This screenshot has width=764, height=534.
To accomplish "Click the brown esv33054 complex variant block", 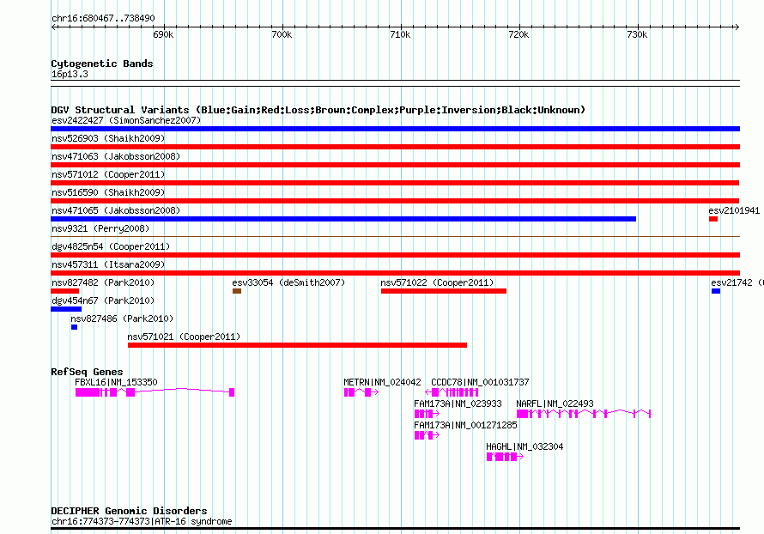I will pyautogui.click(x=237, y=291).
